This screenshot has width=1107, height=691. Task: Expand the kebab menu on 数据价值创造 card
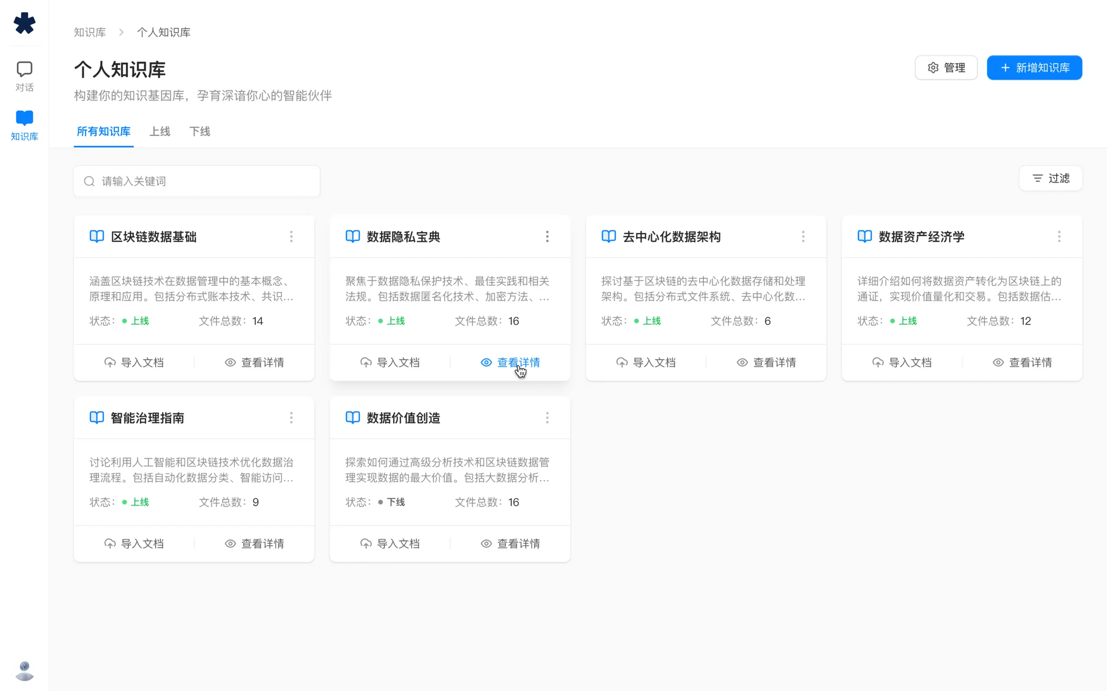pyautogui.click(x=547, y=417)
